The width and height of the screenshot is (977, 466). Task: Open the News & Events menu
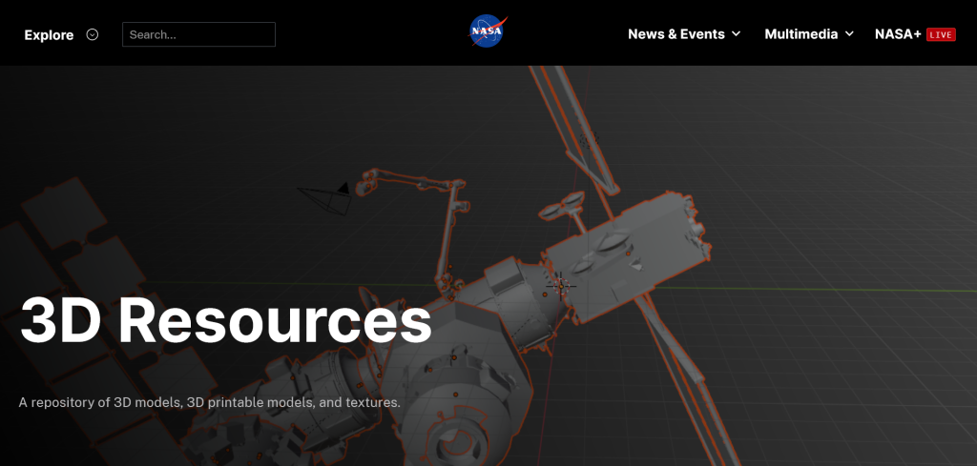676,34
